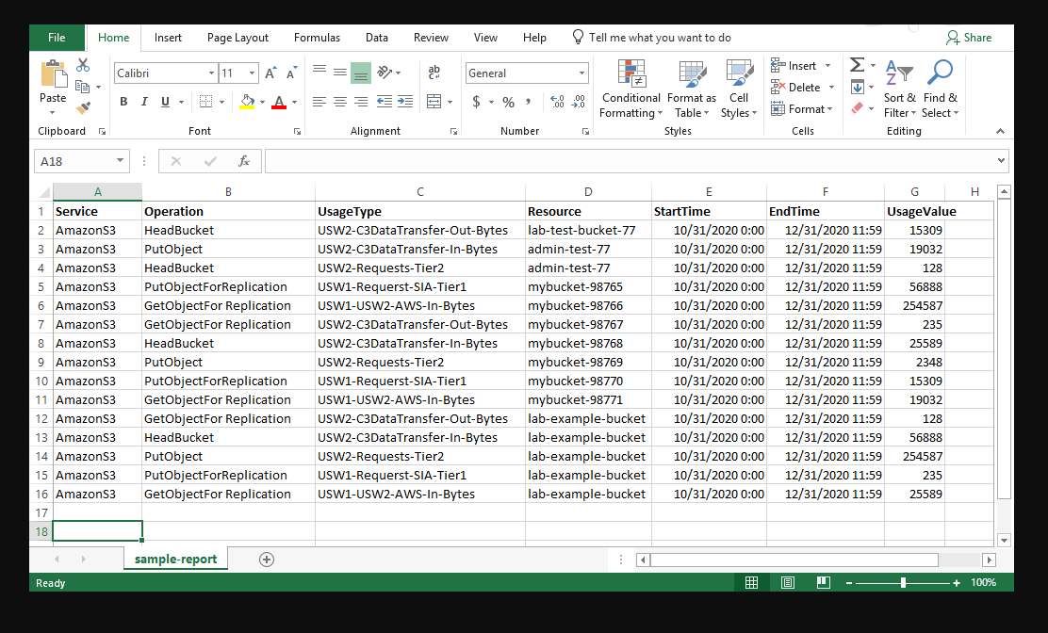Switch to Normal view in status bar
The height and width of the screenshot is (633, 1048).
point(751,583)
